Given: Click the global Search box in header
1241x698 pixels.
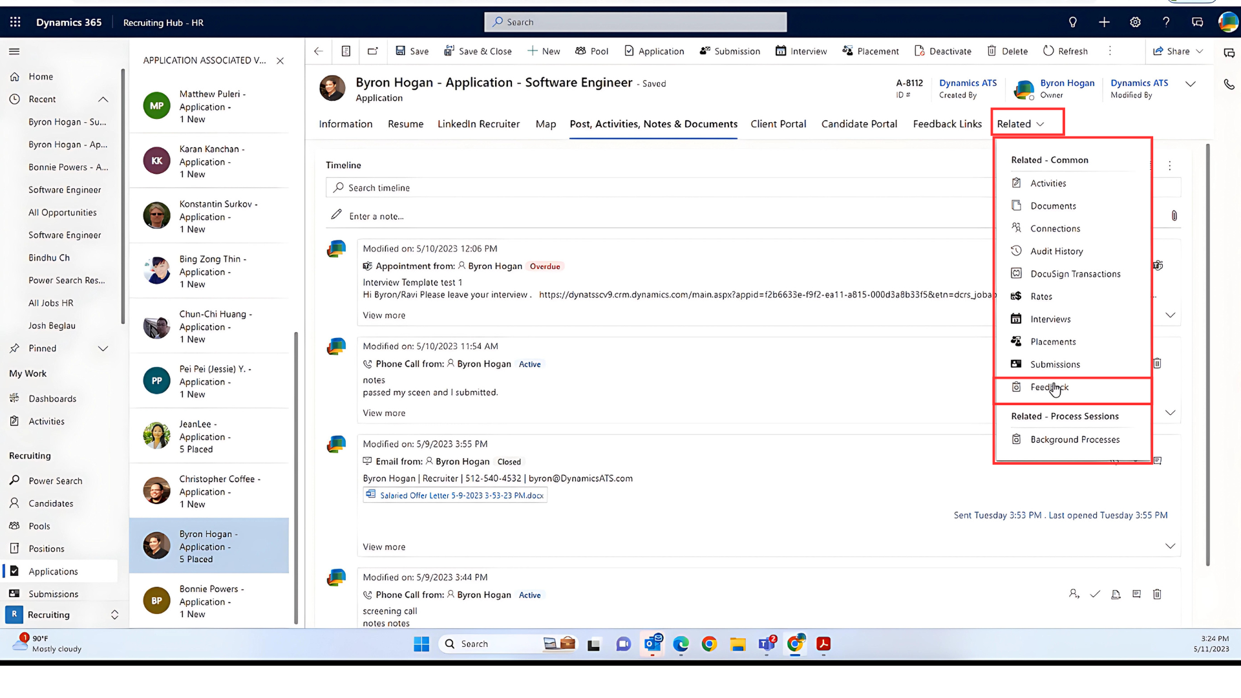Looking at the screenshot, I should 635,22.
